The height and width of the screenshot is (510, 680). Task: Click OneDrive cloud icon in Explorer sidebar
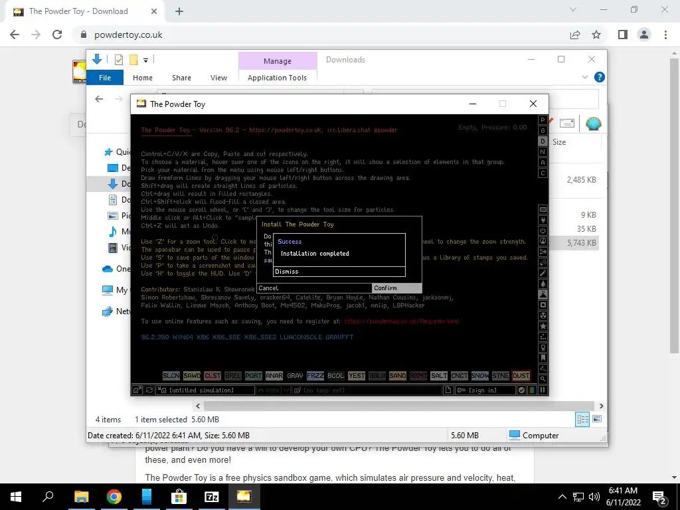click(108, 269)
